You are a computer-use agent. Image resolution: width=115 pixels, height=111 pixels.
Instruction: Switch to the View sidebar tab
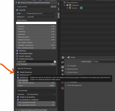pyautogui.click(x=58, y=9)
